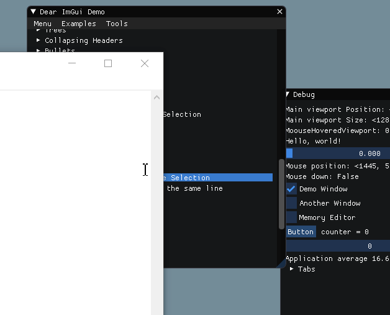390x315 pixels.
Task: Maximize the white foreground window
Action: pyautogui.click(x=108, y=63)
